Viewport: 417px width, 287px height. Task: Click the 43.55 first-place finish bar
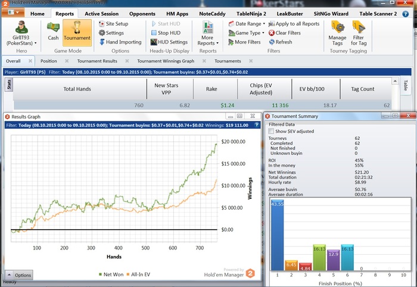point(277,235)
